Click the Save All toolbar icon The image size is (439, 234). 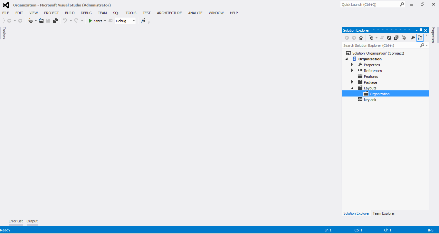[x=55, y=21]
